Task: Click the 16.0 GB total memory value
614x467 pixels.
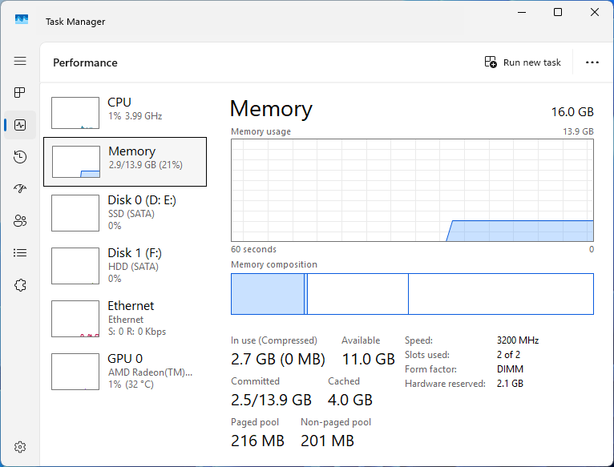Action: (572, 112)
